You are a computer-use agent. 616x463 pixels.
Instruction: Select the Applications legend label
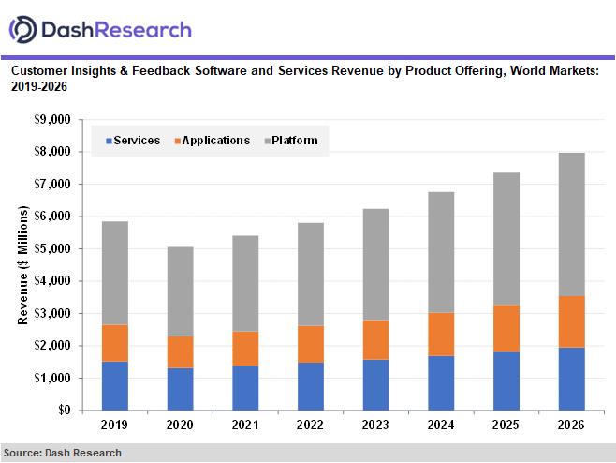pyautogui.click(x=216, y=141)
